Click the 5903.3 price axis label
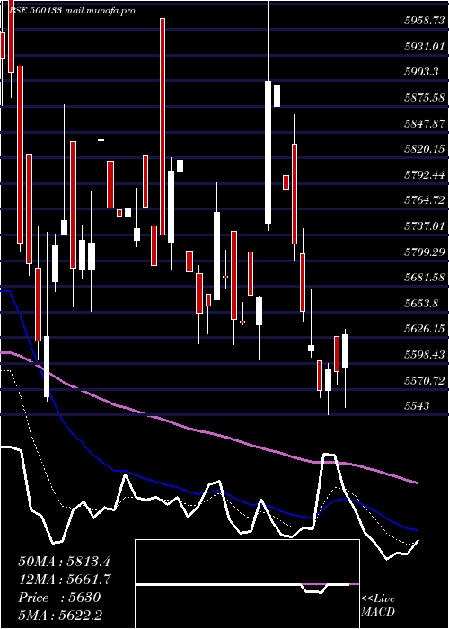This screenshot has width=449, height=629. pos(421,72)
